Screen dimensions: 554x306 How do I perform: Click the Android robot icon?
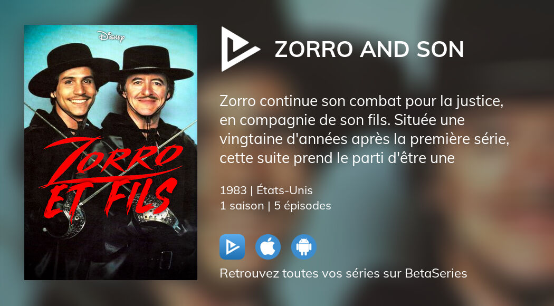(304, 247)
